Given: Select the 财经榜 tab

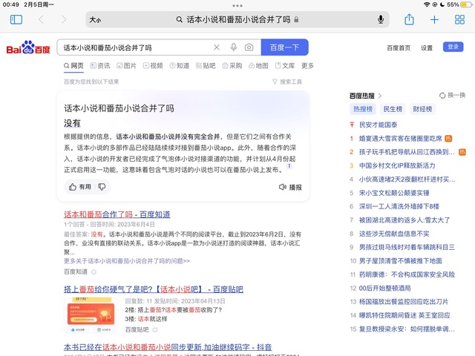Looking at the screenshot, I should pyautogui.click(x=422, y=109).
